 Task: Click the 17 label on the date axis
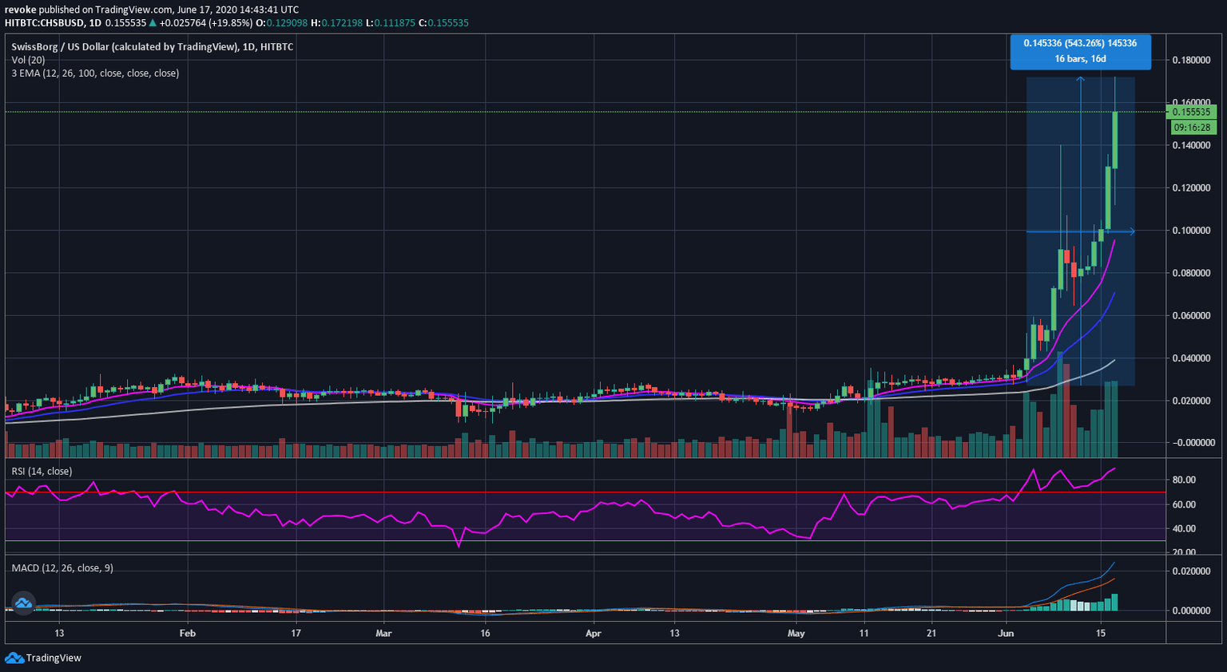(x=296, y=634)
